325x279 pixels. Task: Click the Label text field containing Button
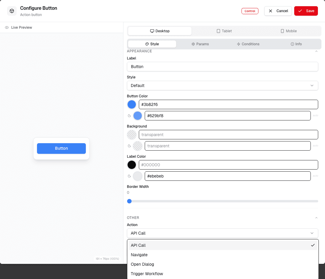tap(222, 67)
